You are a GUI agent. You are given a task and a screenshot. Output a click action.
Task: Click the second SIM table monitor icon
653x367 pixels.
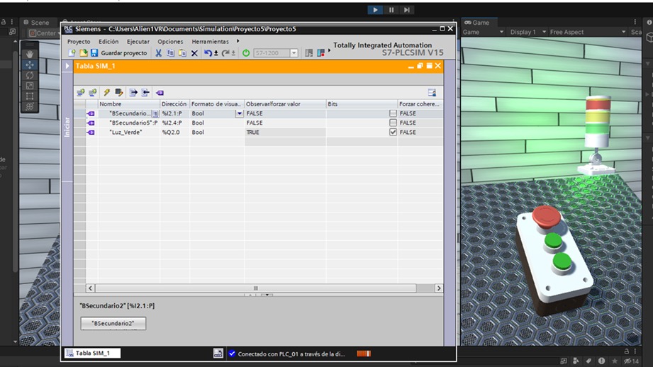pyautogui.click(x=92, y=92)
